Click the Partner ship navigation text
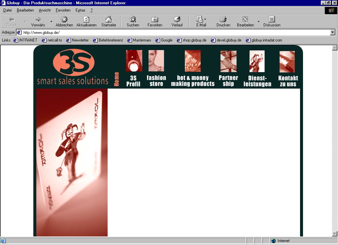The image size is (338, 245). pyautogui.click(x=228, y=81)
